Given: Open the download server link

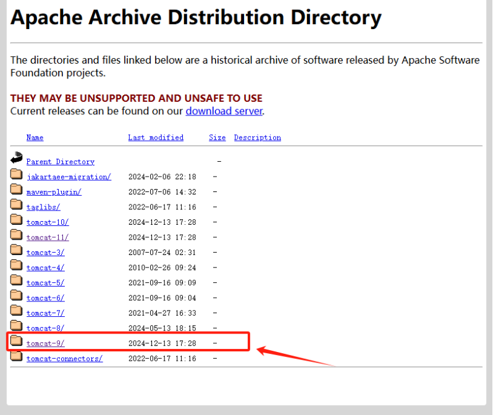Looking at the screenshot, I should point(224,111).
